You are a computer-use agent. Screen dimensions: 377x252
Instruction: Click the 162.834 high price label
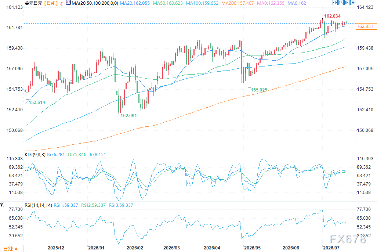click(332, 16)
